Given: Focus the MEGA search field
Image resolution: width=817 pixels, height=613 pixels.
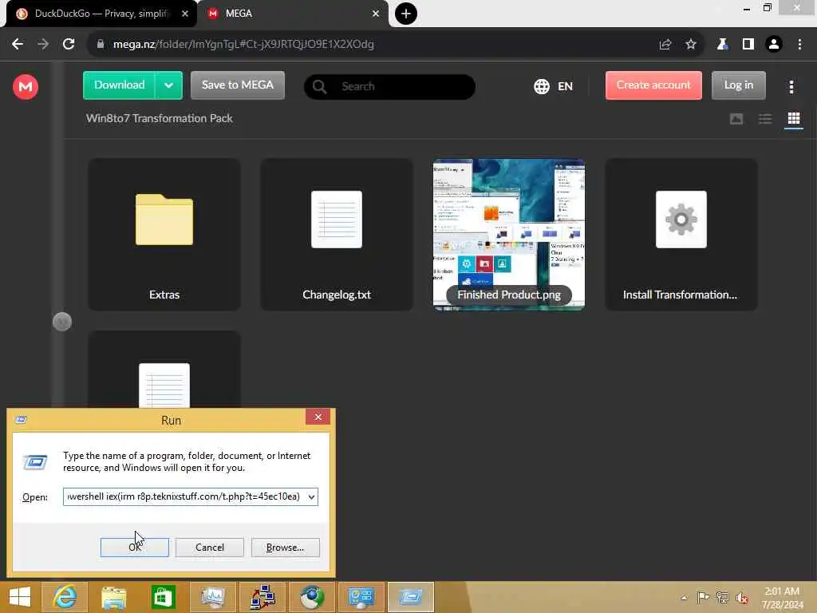Looking at the screenshot, I should pyautogui.click(x=389, y=86).
